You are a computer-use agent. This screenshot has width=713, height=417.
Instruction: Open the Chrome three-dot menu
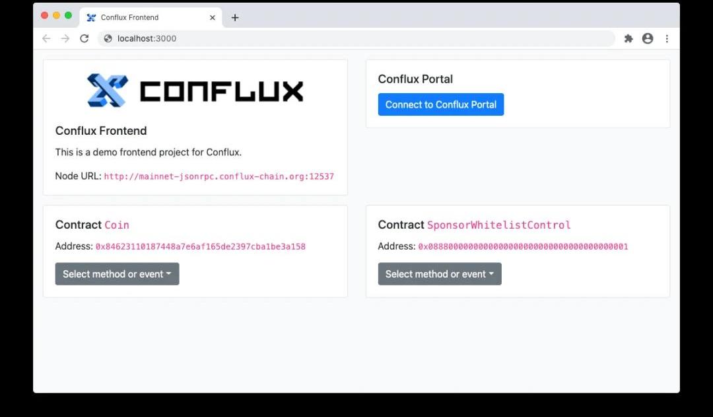[x=667, y=38]
